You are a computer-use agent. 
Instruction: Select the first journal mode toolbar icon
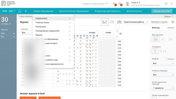coord(105,22)
